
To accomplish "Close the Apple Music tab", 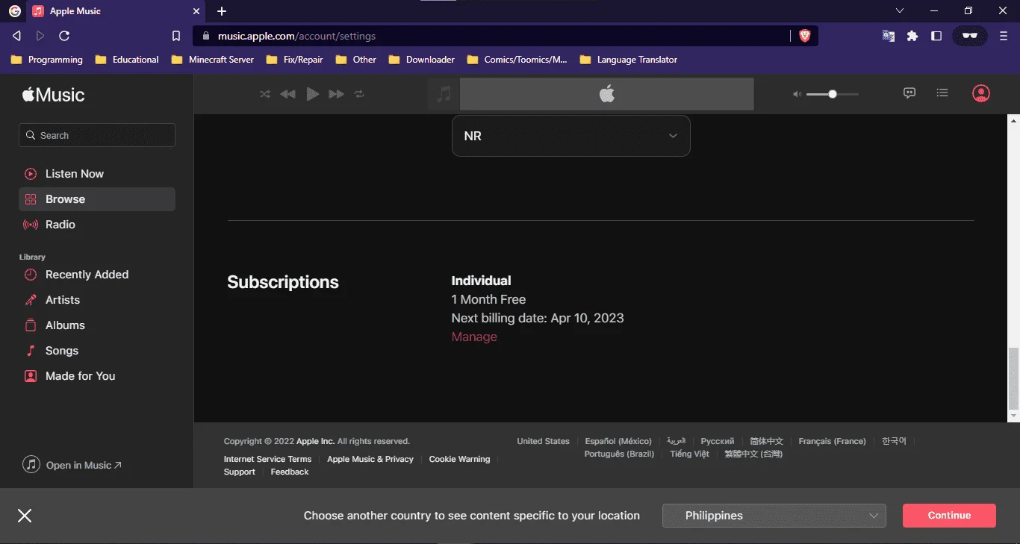I will click(196, 11).
